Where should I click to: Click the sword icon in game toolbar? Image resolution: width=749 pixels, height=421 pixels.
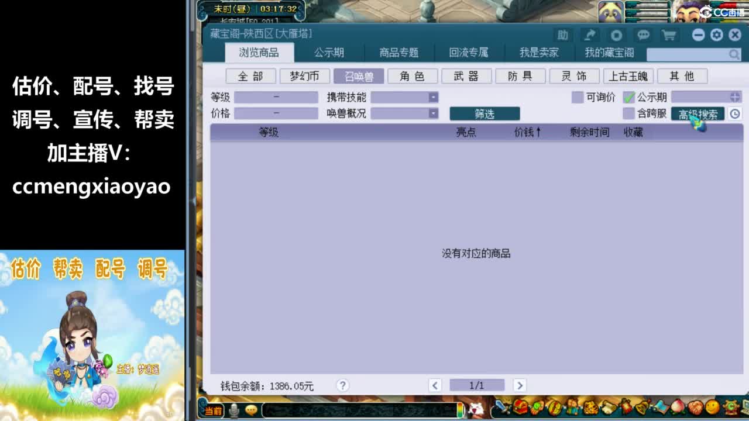[x=504, y=407]
